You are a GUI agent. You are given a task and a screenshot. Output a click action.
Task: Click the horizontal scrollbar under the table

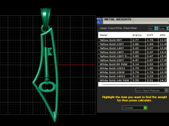coord(131,84)
